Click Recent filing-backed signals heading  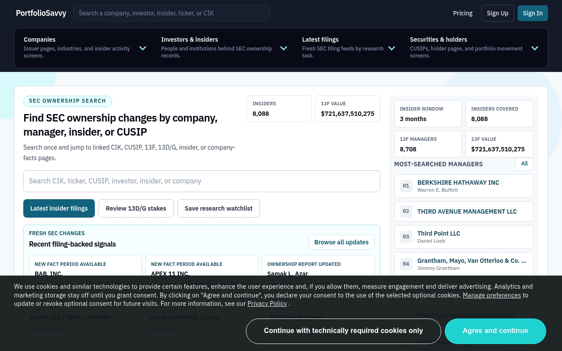(72, 244)
